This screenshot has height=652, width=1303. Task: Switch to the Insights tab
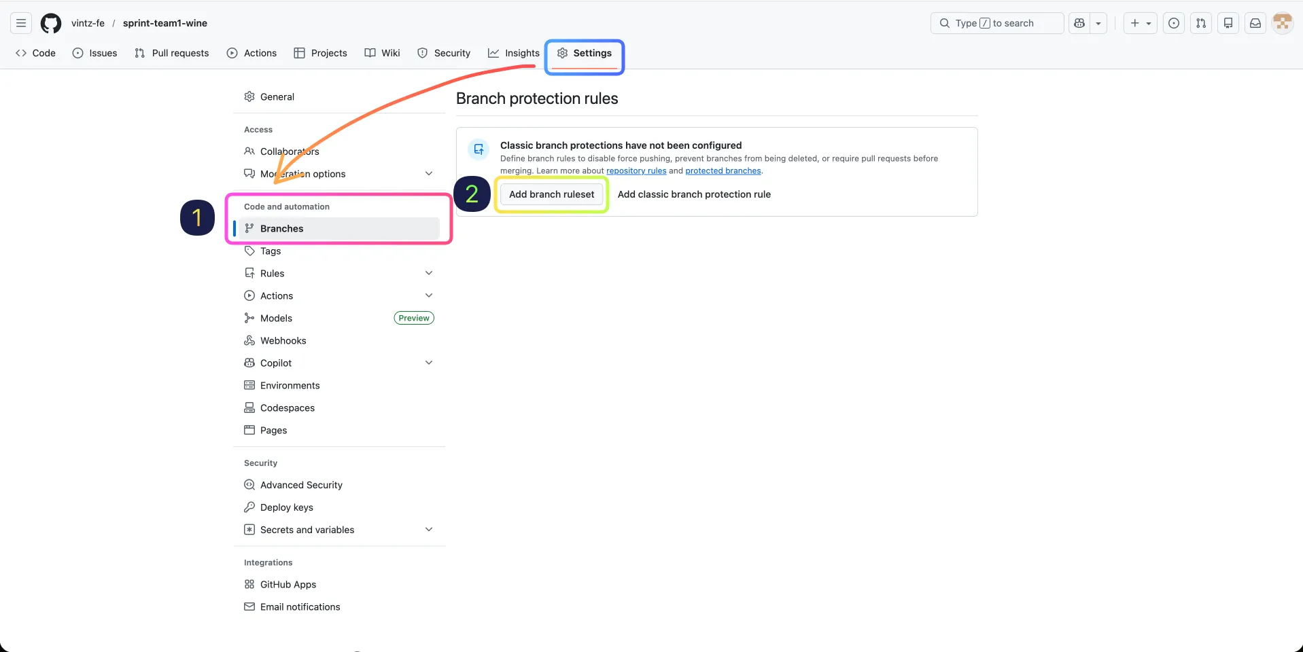pyautogui.click(x=514, y=53)
